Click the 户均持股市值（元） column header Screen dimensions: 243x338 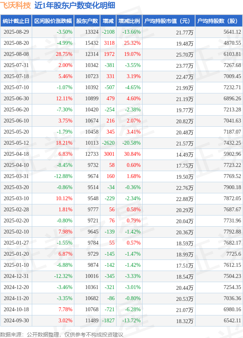pyautogui.click(x=169, y=21)
